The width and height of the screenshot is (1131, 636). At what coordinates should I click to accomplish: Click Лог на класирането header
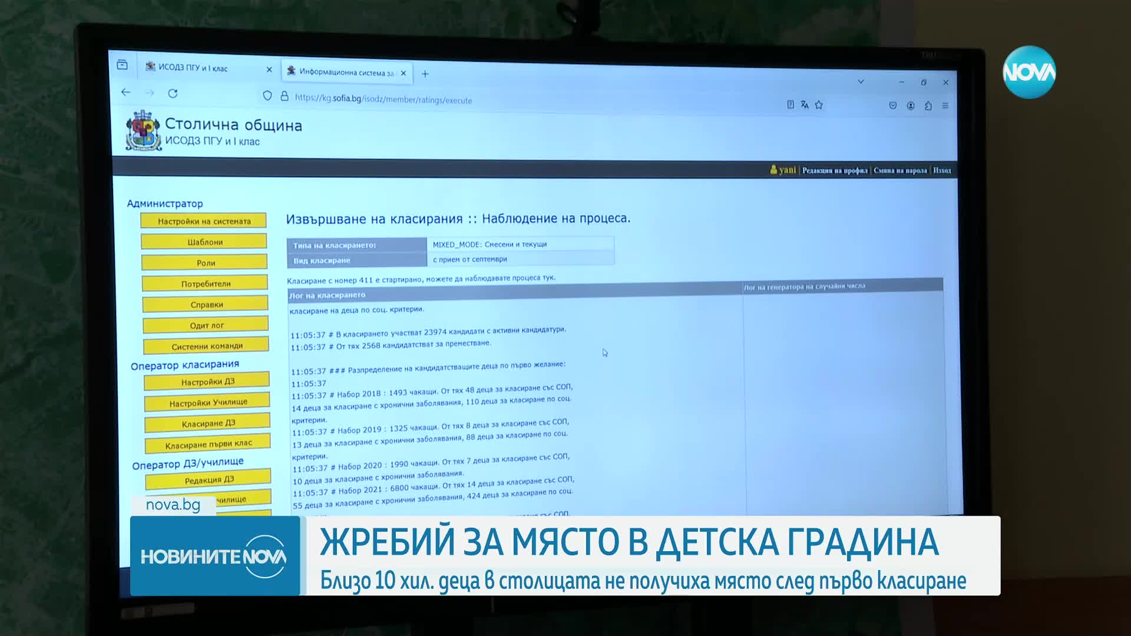click(327, 295)
